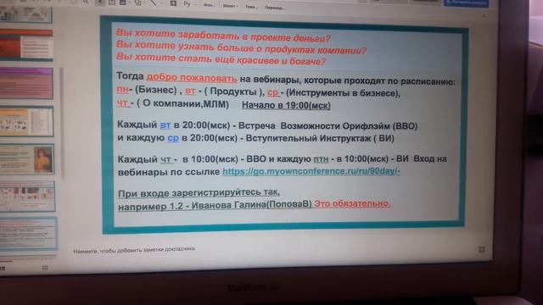
Task: Select the thumbnail with woman's portrait
Action: pos(27,158)
